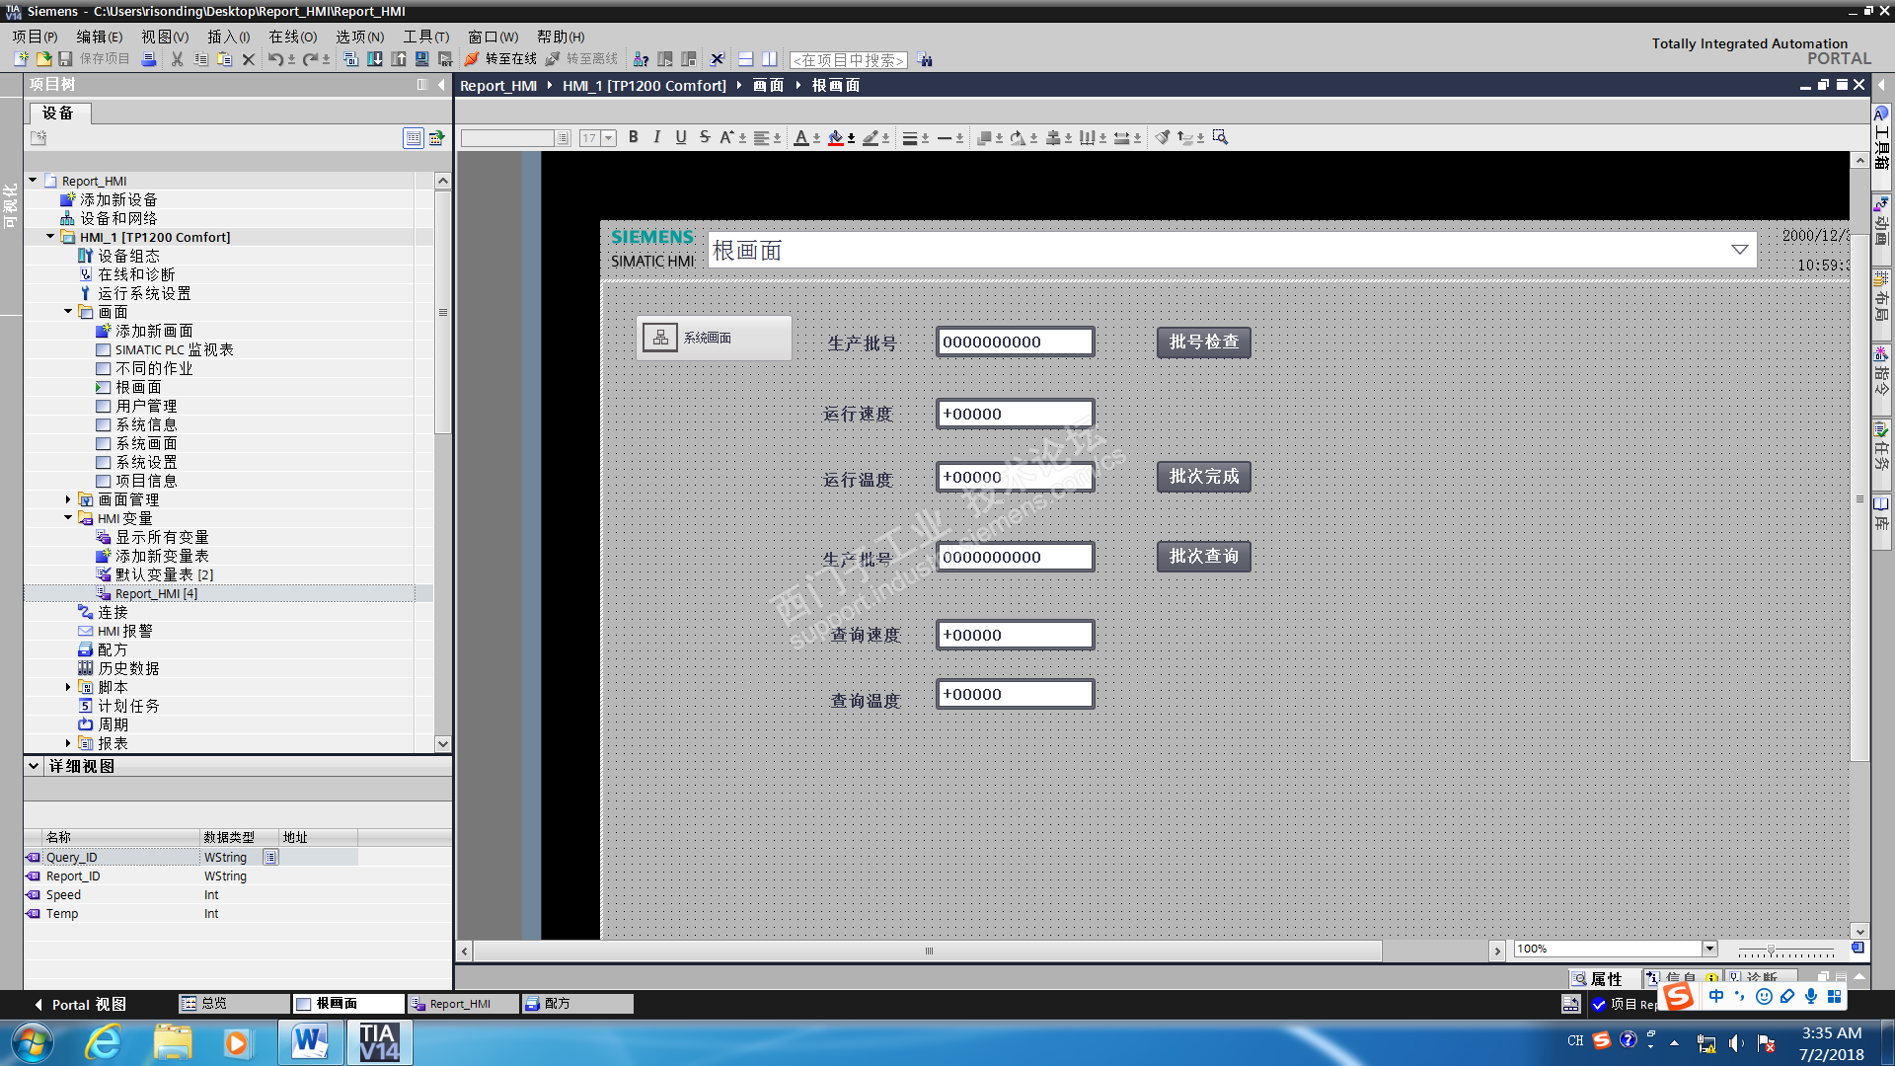The width and height of the screenshot is (1895, 1066).
Task: Click the Save project (保存项目) icon
Action: click(x=65, y=59)
